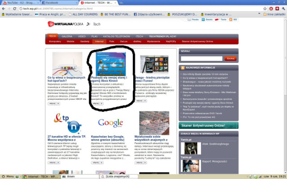Open TECHTRENDY.PL navigation item

tap(162, 36)
